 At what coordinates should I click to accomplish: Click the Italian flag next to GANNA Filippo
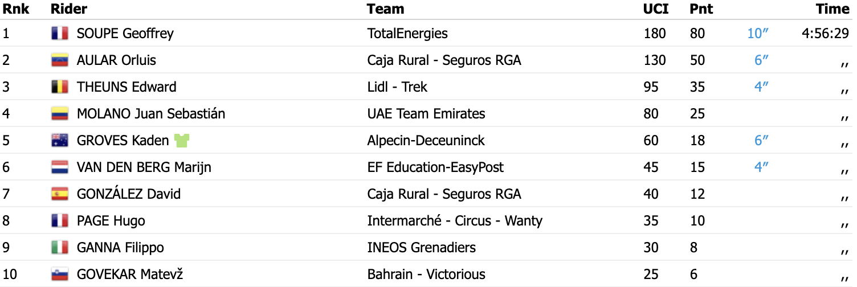(x=59, y=248)
